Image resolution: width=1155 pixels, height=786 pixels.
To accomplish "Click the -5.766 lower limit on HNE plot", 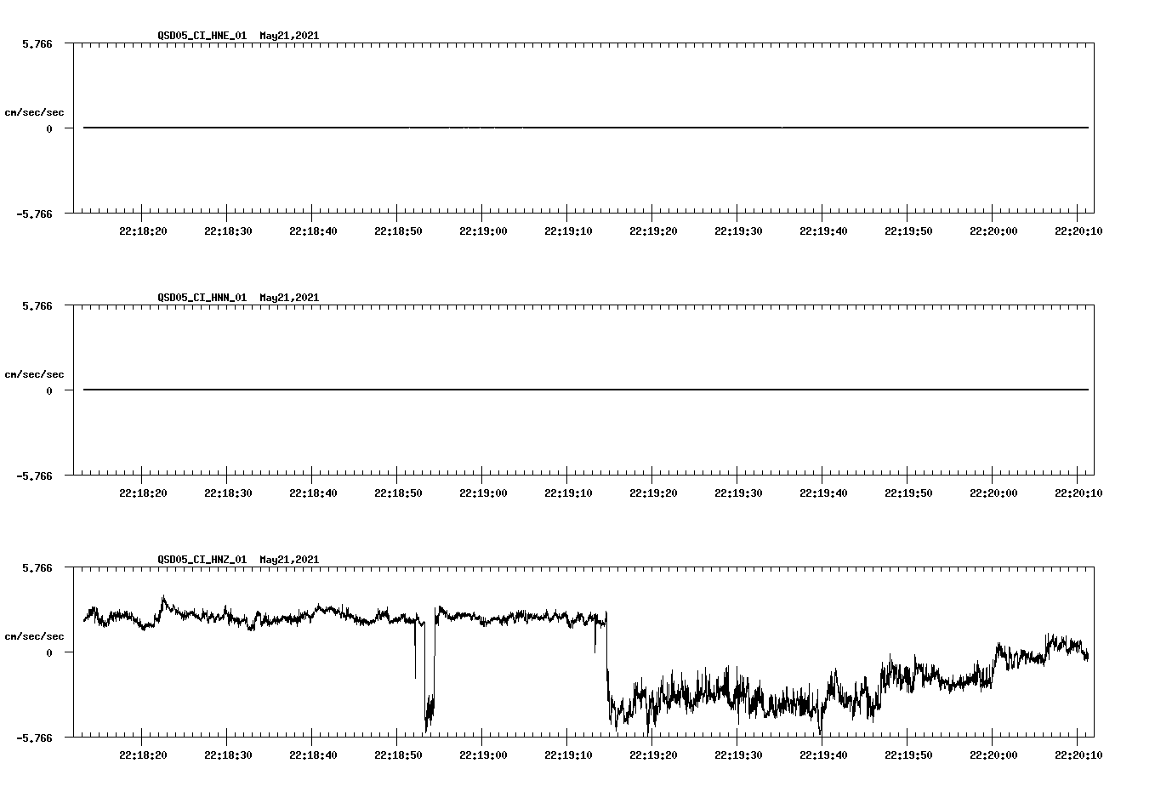I will click(35, 214).
